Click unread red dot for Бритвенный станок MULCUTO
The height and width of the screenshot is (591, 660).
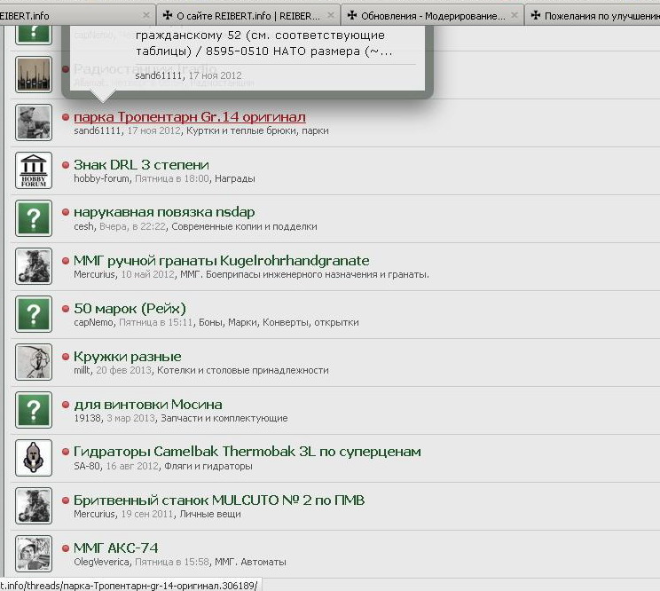(66, 500)
